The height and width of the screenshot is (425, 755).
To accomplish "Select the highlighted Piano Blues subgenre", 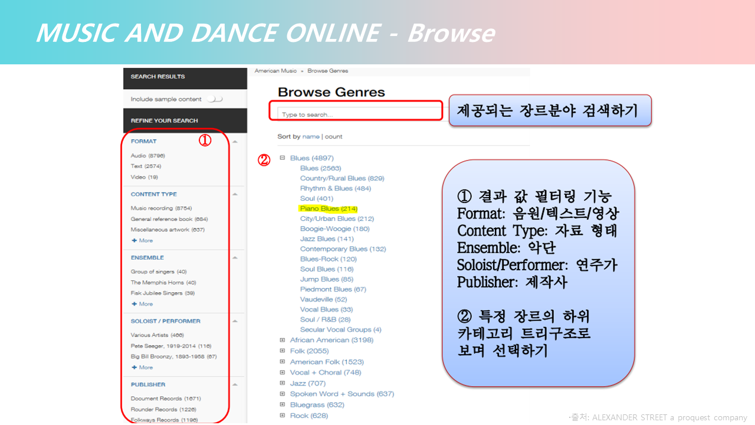I will (329, 208).
